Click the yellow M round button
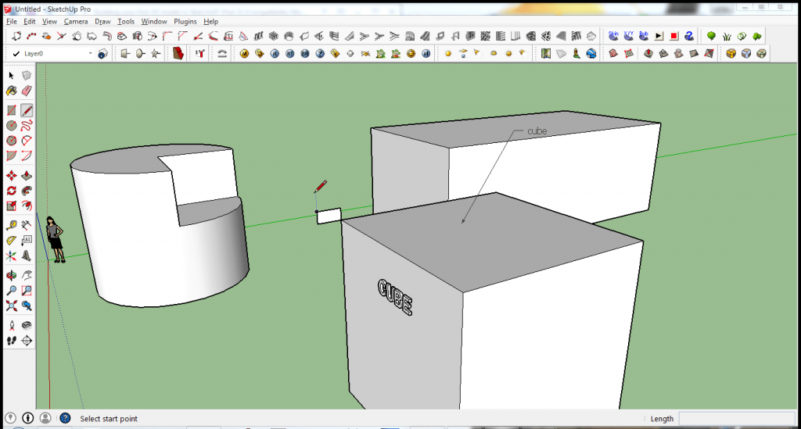This screenshot has height=429, width=801. pyautogui.click(x=244, y=54)
